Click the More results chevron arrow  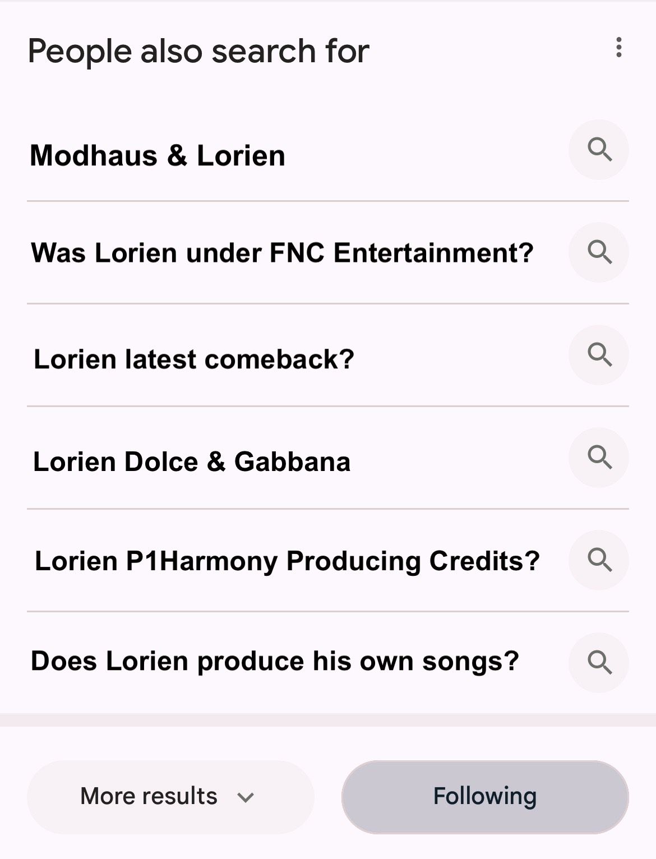[246, 797]
